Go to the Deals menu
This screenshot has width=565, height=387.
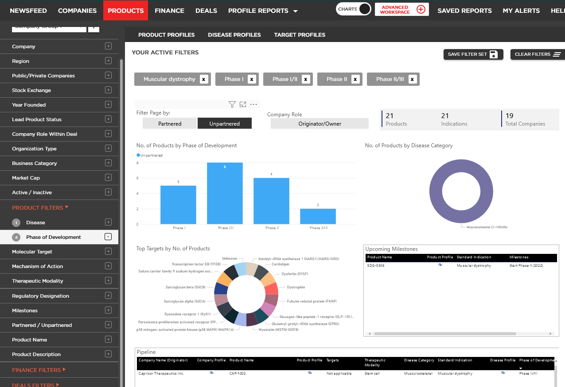pyautogui.click(x=206, y=11)
